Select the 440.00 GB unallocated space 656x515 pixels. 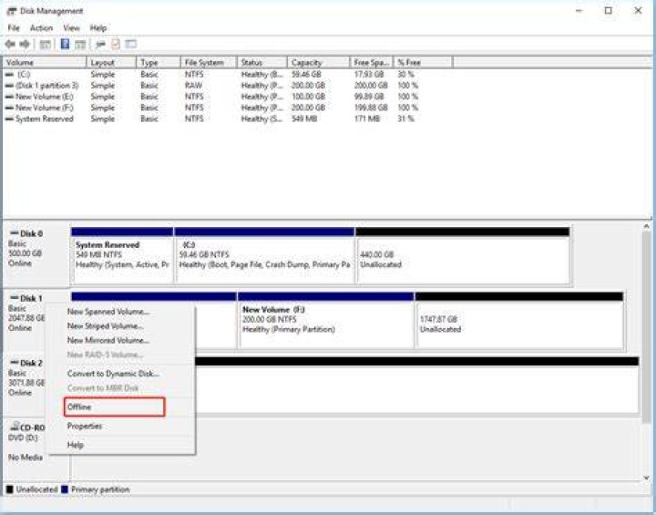pyautogui.click(x=463, y=255)
